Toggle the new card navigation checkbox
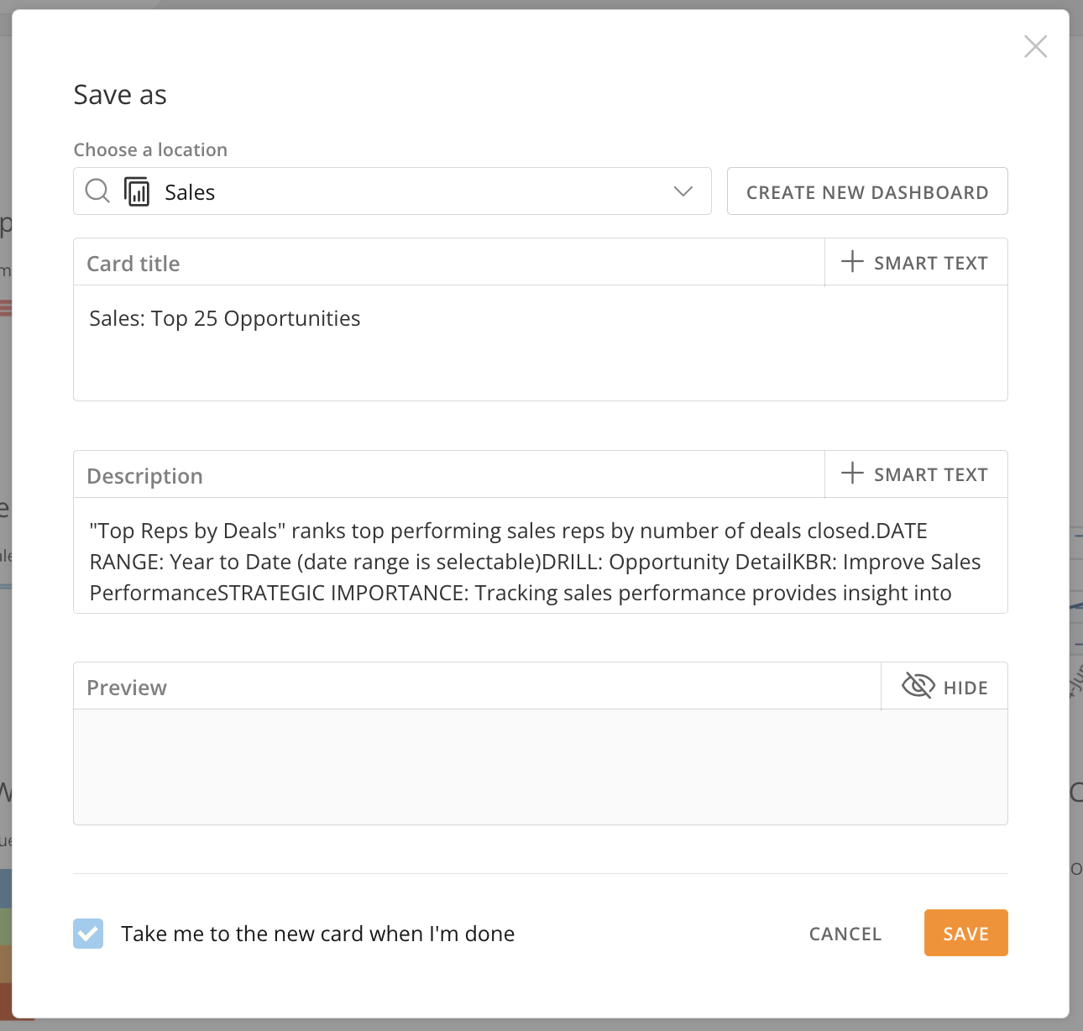1083x1031 pixels. pos(87,933)
